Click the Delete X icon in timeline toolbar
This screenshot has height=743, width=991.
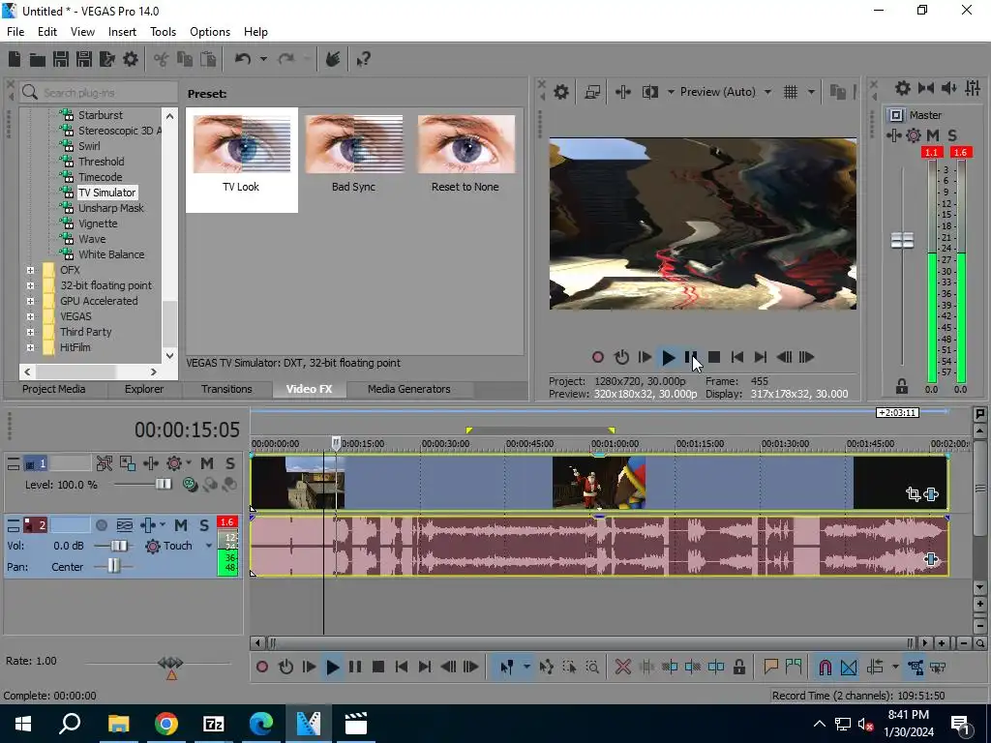[x=623, y=667]
